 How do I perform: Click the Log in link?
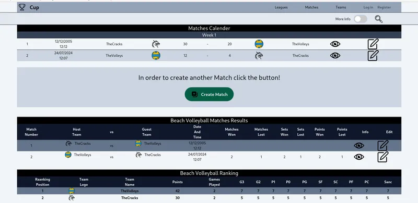[368, 7]
